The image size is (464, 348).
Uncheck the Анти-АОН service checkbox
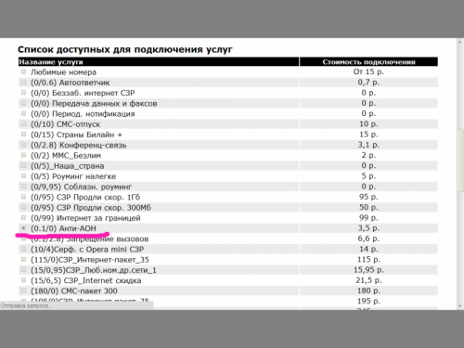coord(23,228)
